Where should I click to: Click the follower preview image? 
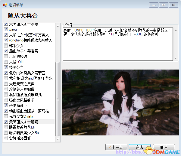click(120, 102)
